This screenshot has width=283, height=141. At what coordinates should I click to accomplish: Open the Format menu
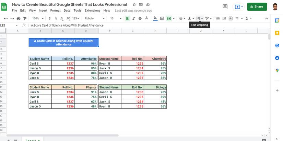coord(56,11)
